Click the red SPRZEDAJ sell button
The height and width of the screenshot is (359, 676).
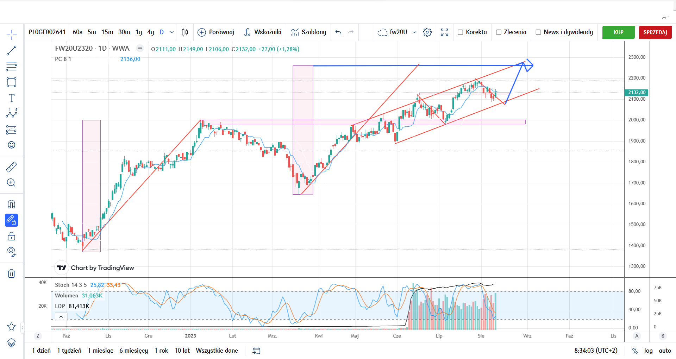coord(655,32)
